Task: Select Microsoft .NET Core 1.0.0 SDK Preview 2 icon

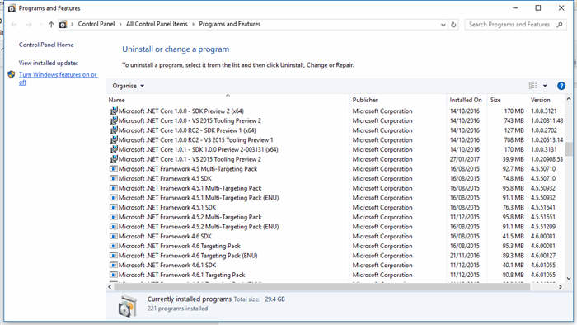Action: coord(114,111)
